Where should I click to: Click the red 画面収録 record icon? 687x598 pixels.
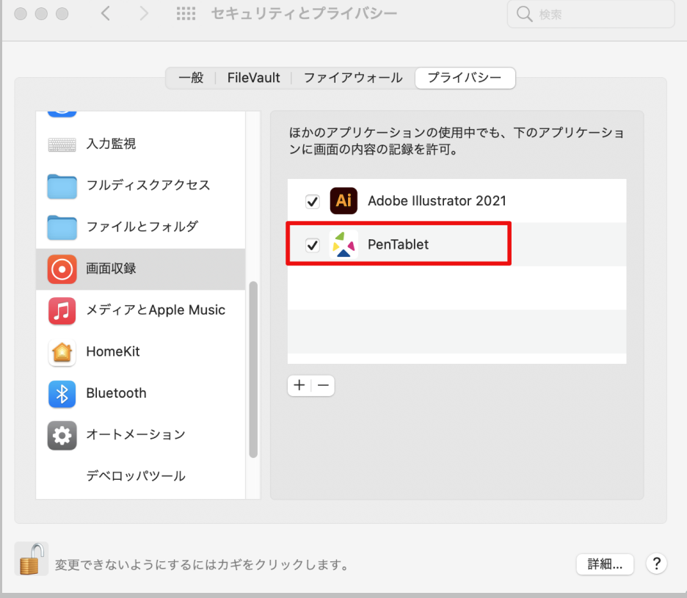pyautogui.click(x=62, y=269)
